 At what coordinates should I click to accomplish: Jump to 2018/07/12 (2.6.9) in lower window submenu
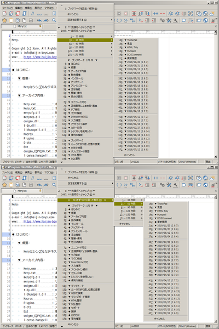pyautogui.click(x=166, y=313)
